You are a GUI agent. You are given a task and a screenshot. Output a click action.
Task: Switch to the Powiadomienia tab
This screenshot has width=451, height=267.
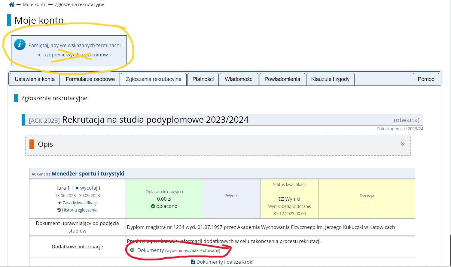pyautogui.click(x=282, y=79)
